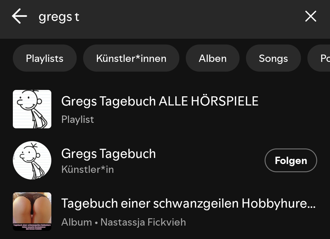The image size is (330, 239).
Task: Open the ALLE HÖRSPIELE playlist cover thumbnail
Action: pos(32,109)
